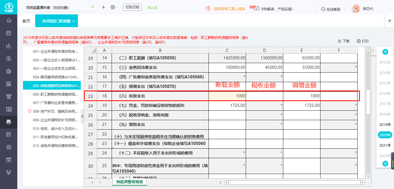Screen dimensions: 394x189
Task: Select the 纳税调整明细表 sheet tab
Action: 130,182
